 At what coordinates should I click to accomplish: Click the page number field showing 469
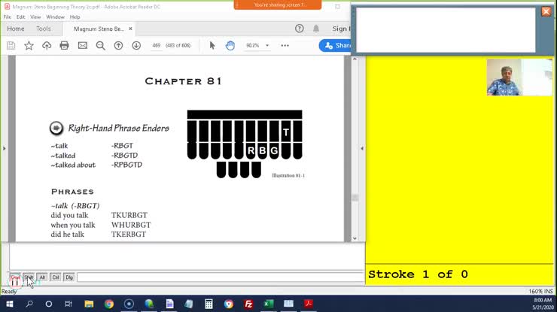point(157,45)
